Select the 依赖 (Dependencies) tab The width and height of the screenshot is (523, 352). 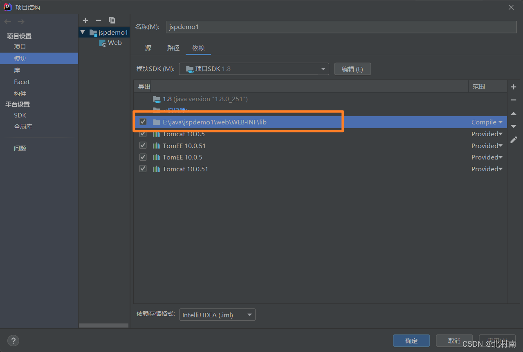tap(198, 48)
